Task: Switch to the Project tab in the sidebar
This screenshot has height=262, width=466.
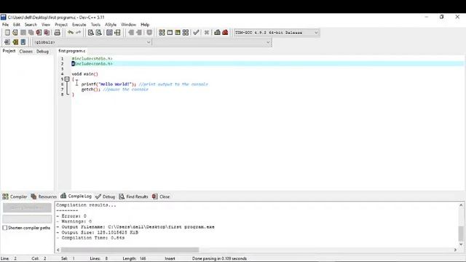Action: [9, 51]
